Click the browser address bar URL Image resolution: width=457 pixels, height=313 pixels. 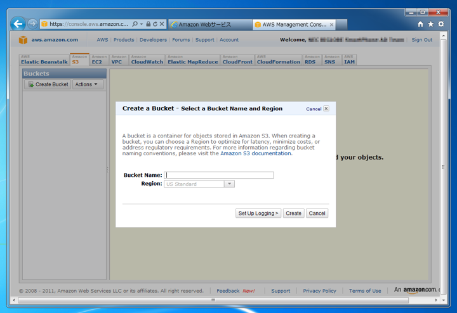click(x=89, y=24)
